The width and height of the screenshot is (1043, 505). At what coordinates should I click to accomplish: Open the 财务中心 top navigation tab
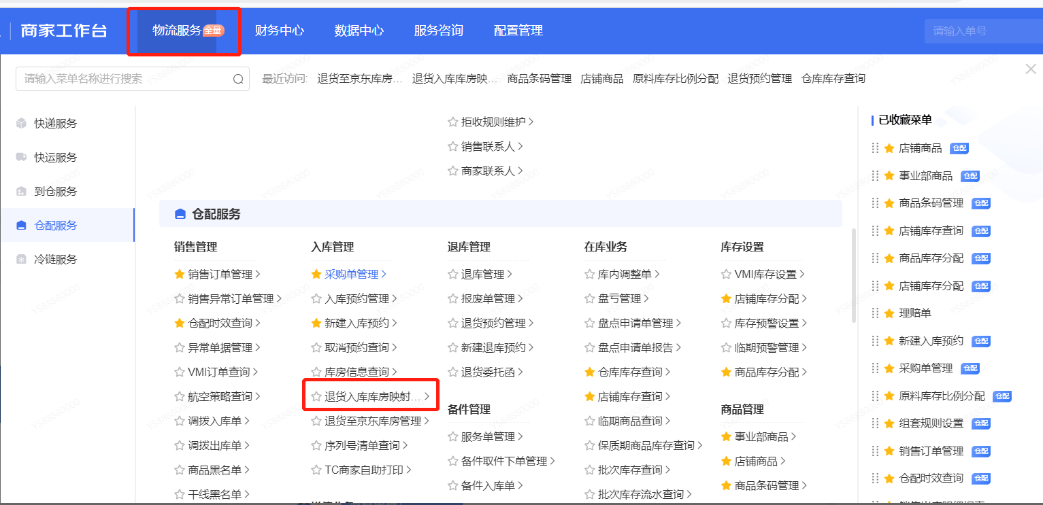[280, 31]
